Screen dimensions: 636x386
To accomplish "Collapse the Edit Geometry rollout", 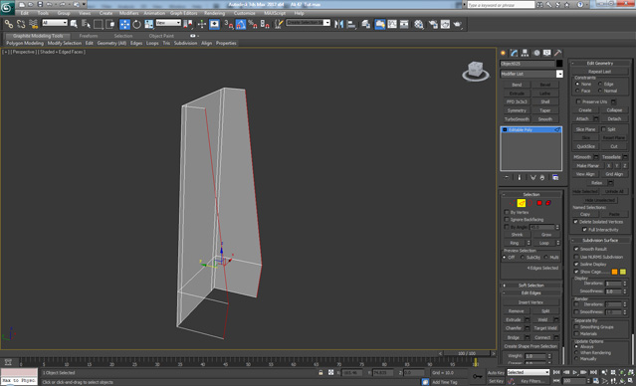I will pos(600,64).
